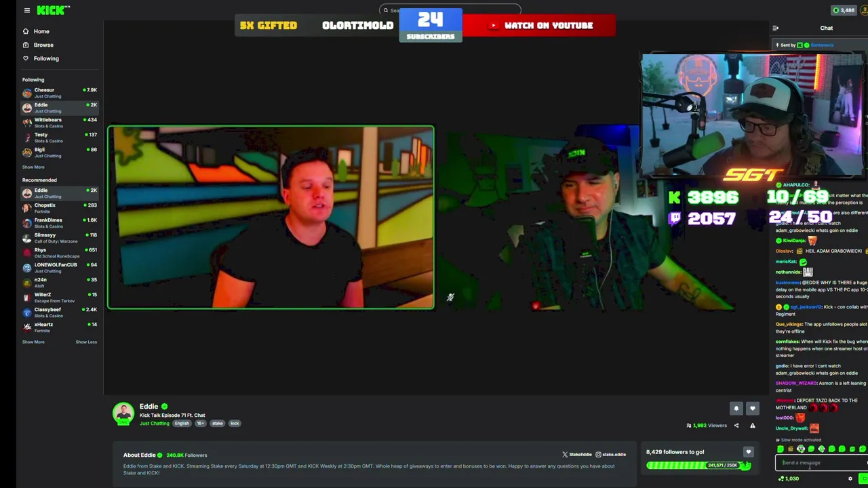Open StakeEddie X profile link

click(577, 455)
